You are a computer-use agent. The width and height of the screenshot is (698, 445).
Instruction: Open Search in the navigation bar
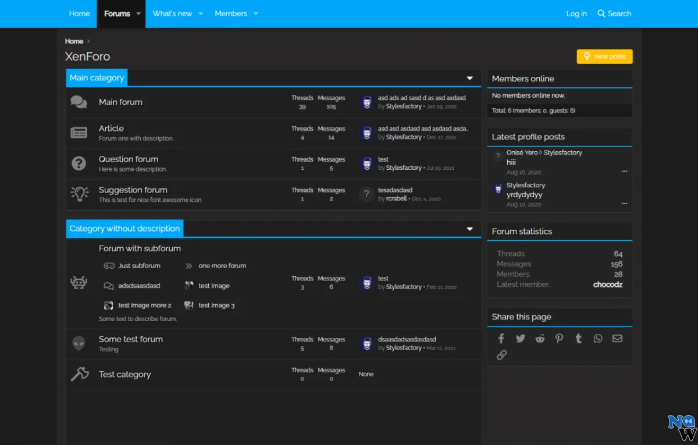pos(614,14)
